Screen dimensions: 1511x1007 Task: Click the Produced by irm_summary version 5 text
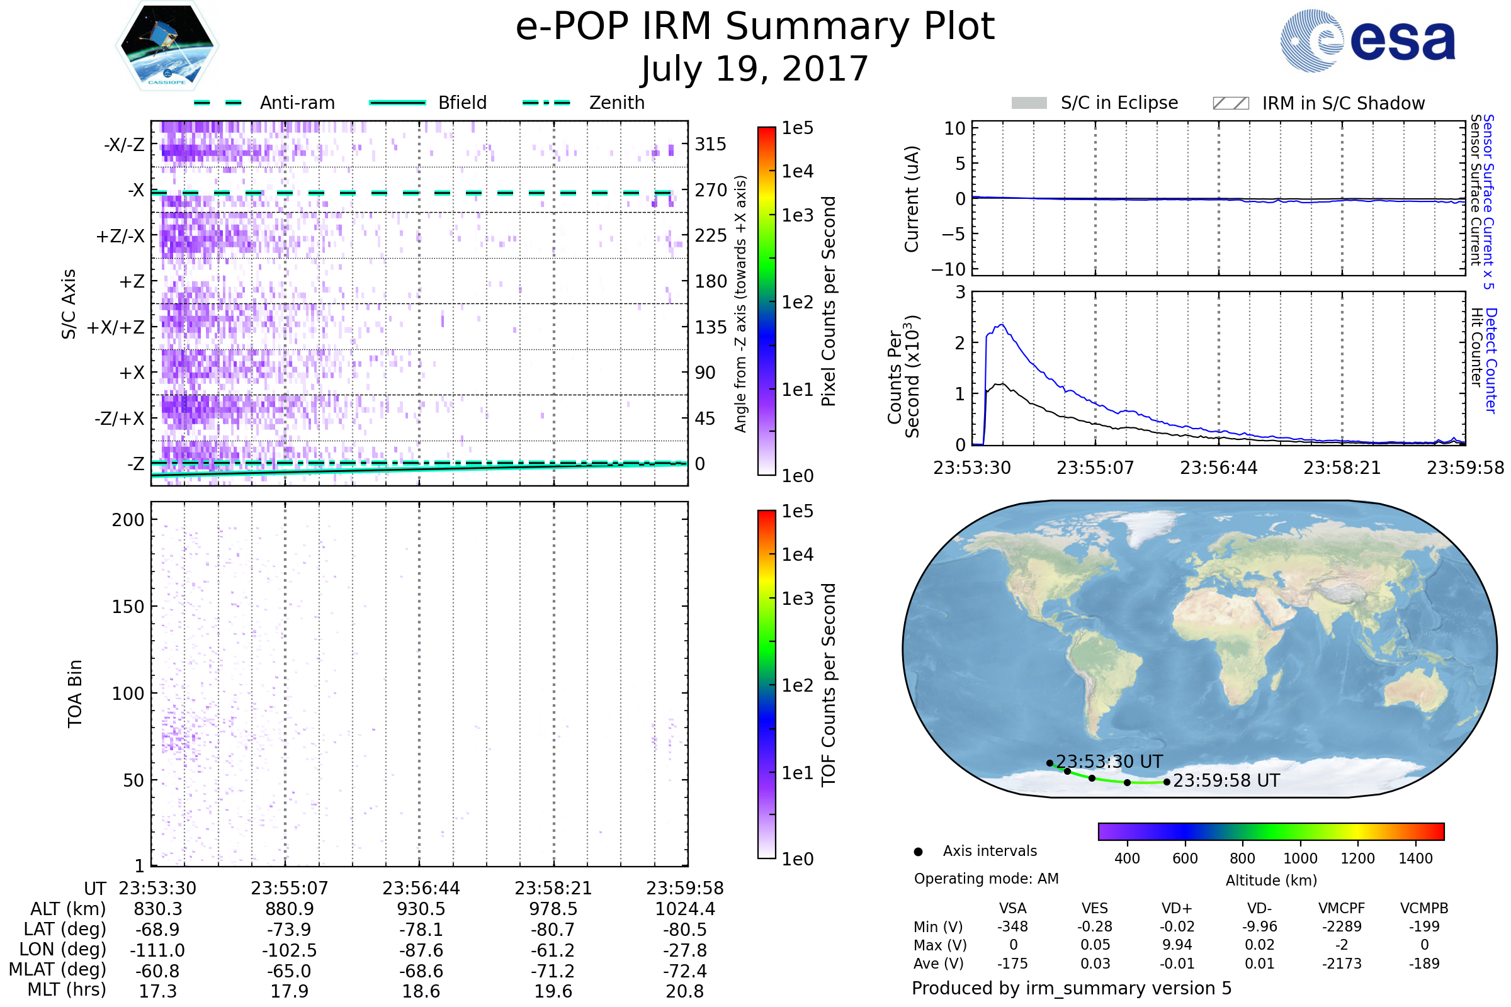1072,988
